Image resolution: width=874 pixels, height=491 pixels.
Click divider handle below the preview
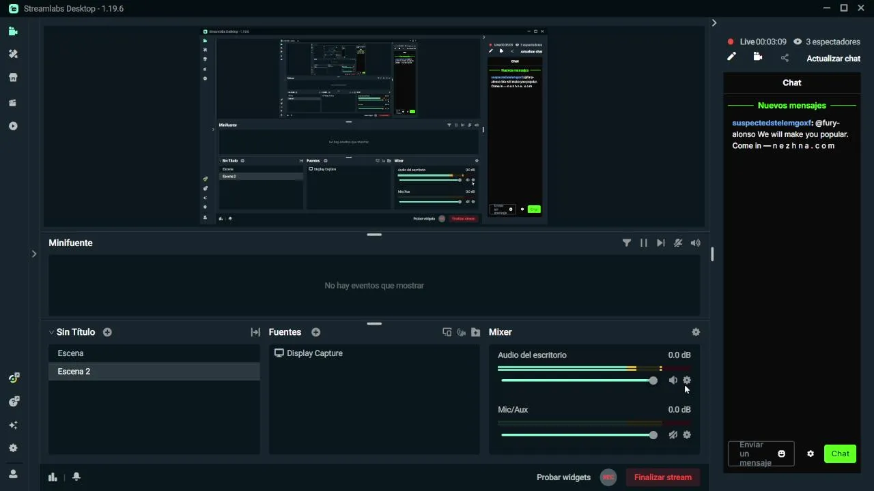[x=374, y=235]
